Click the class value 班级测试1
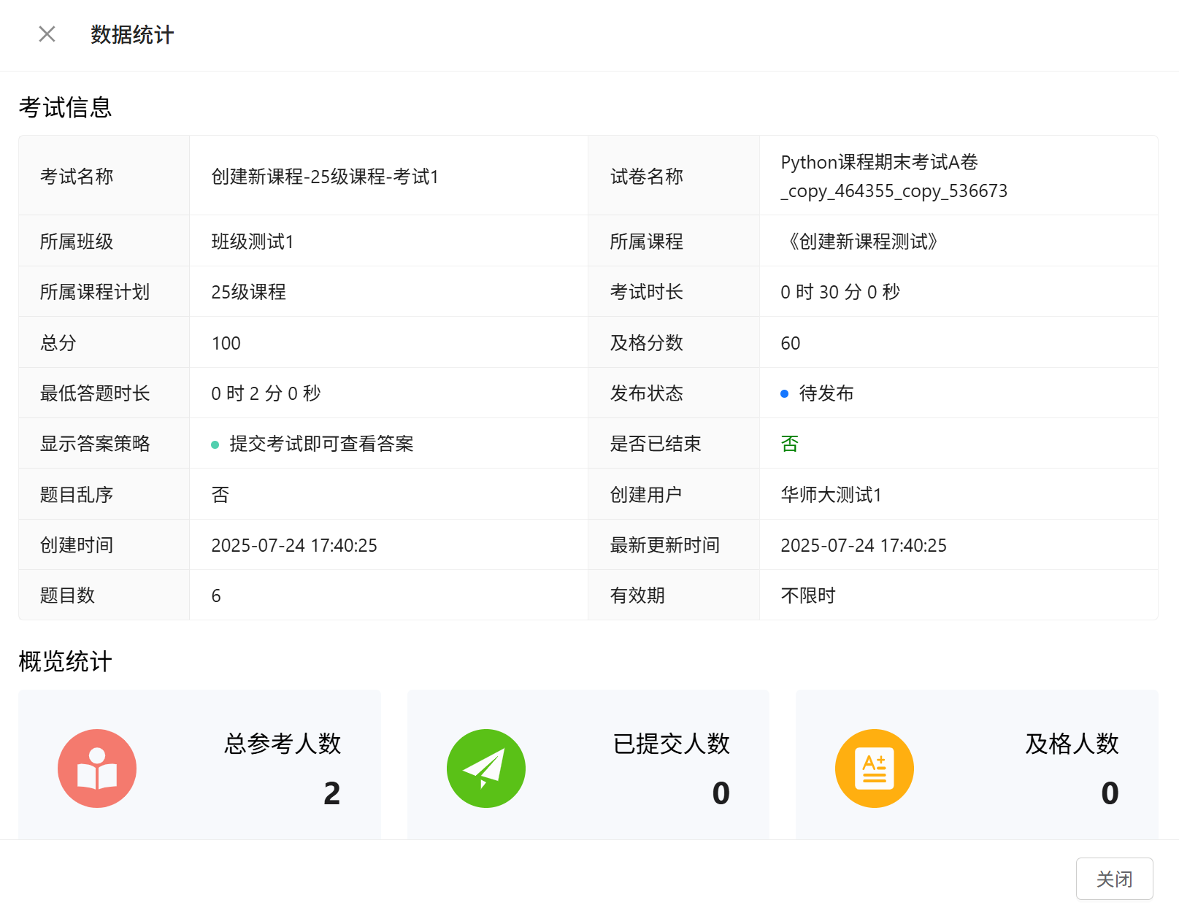The width and height of the screenshot is (1179, 913). click(253, 242)
